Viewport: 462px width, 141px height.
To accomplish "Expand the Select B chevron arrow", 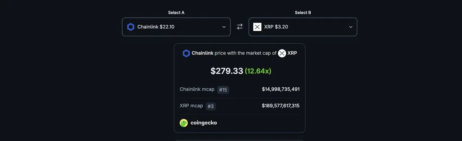I will [x=351, y=27].
